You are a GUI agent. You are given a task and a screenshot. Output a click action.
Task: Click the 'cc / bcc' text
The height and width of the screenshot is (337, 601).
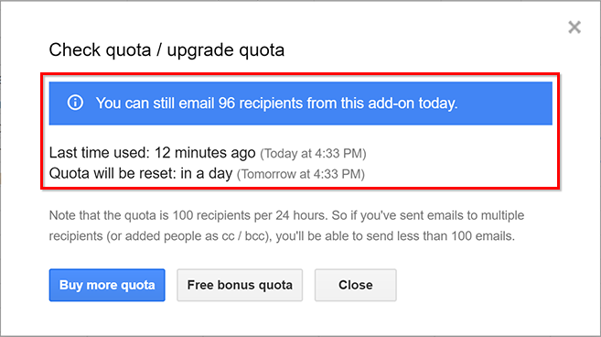pos(242,236)
